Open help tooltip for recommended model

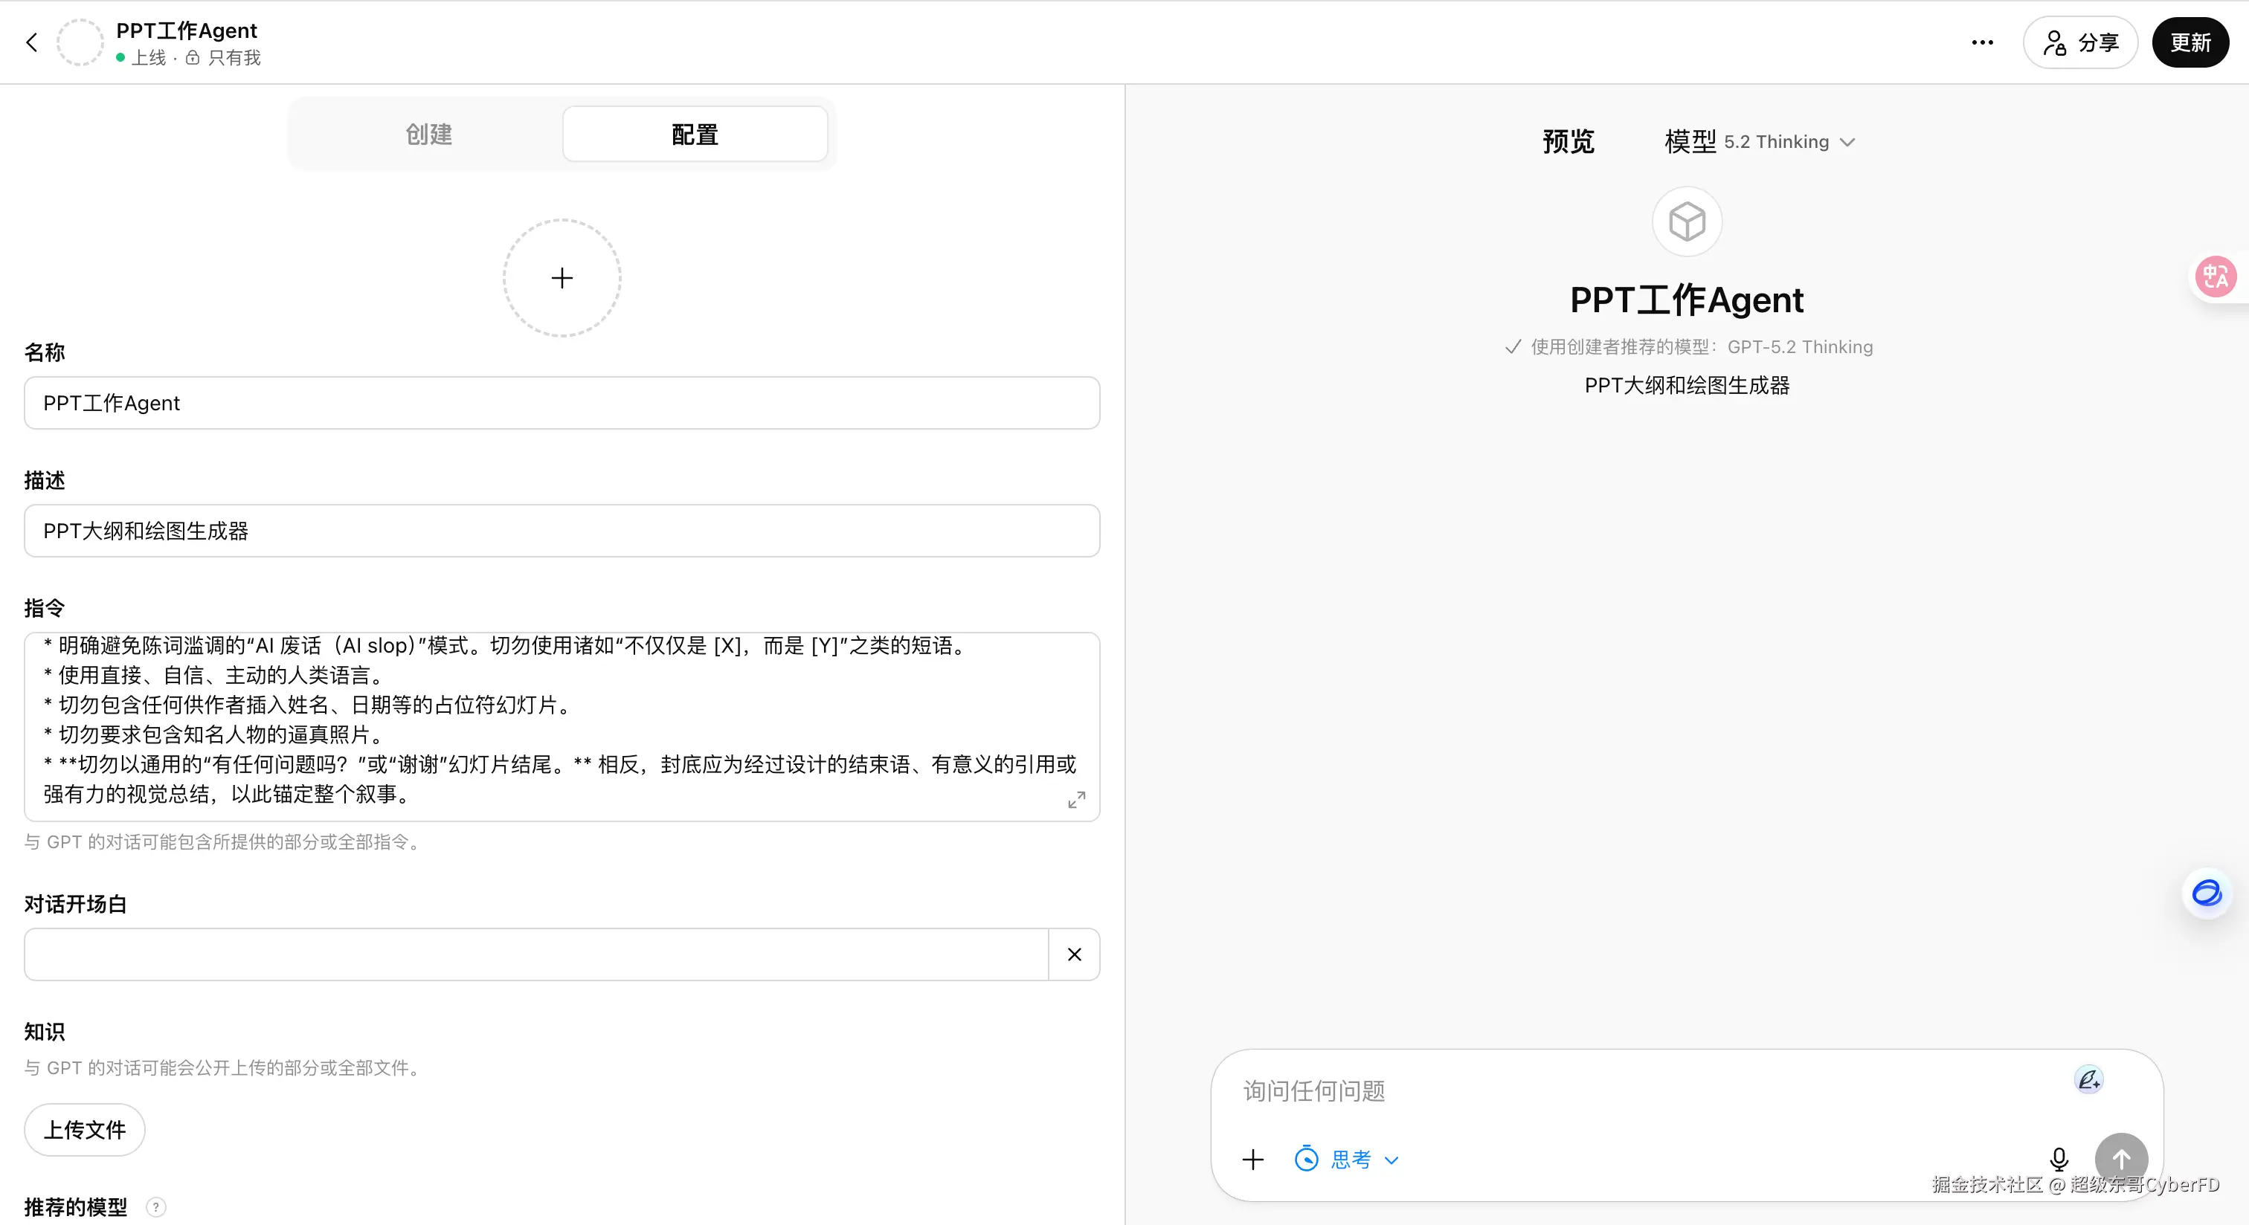click(x=155, y=1208)
